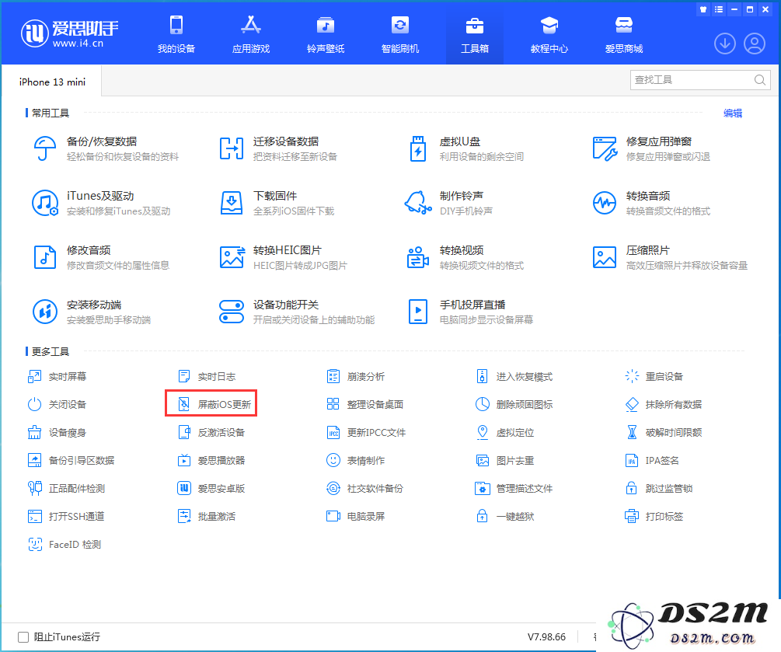Viewport: 781px width, 652px height.
Task: Open 转换视频 camera icon
Action: coord(418,257)
